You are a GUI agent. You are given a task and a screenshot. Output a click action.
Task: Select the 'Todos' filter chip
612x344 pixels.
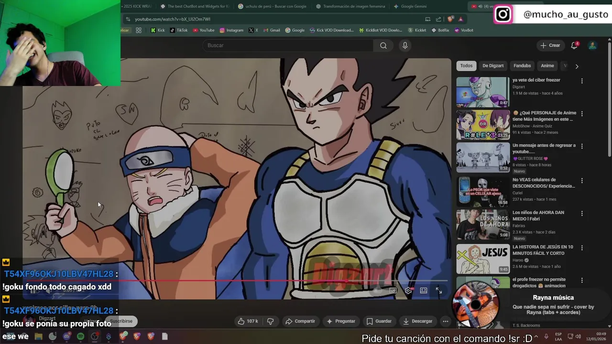[466, 66]
